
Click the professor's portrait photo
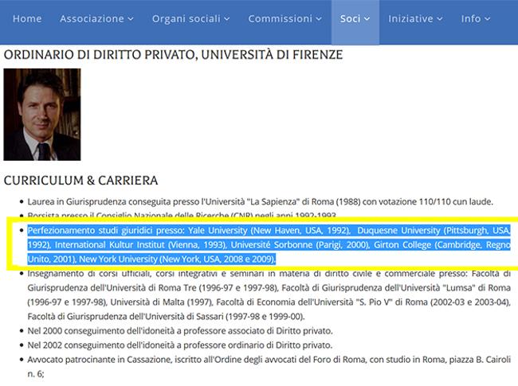click(x=42, y=115)
